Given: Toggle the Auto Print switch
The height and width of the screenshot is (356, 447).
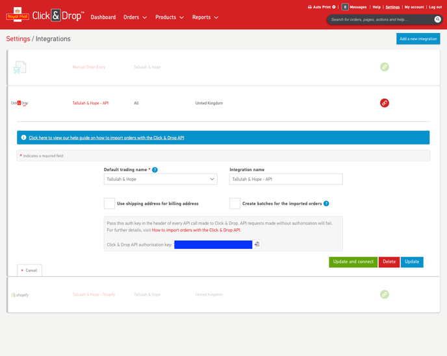Looking at the screenshot, I should tap(333, 7).
